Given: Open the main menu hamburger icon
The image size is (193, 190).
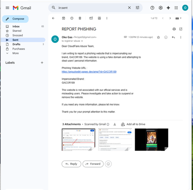Looking at the screenshot, I should [x=7, y=8].
